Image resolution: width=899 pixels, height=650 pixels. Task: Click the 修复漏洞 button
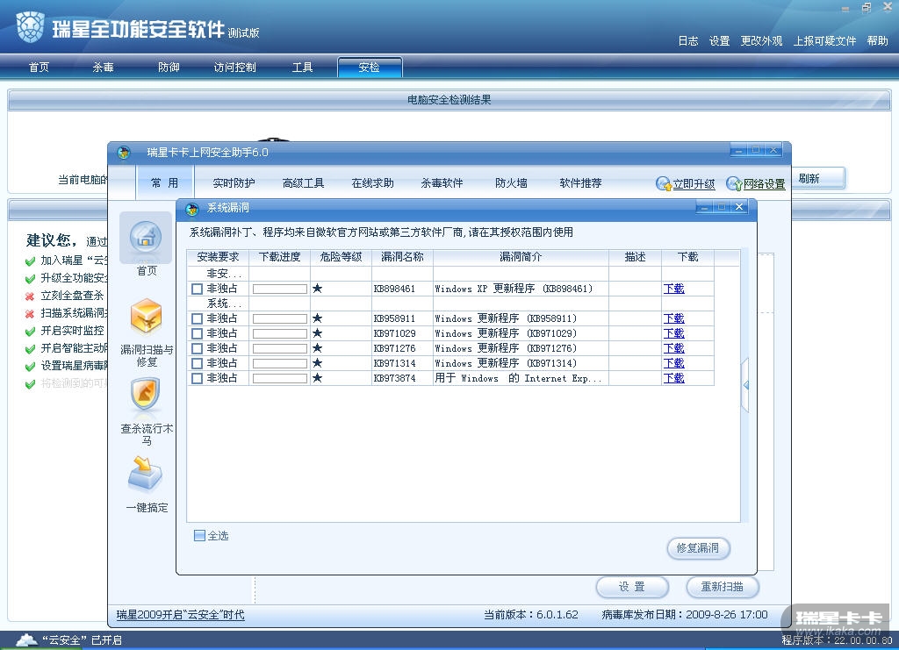tap(698, 548)
